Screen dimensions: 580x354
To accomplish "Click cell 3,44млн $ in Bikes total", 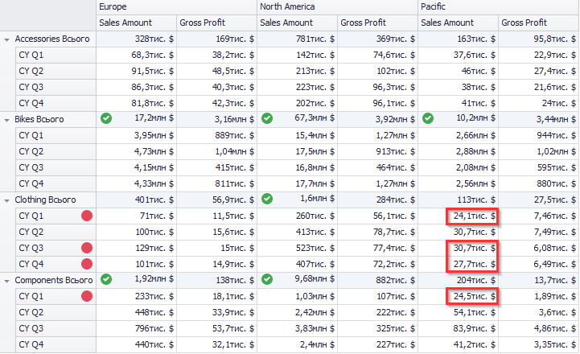I will 539,120.
